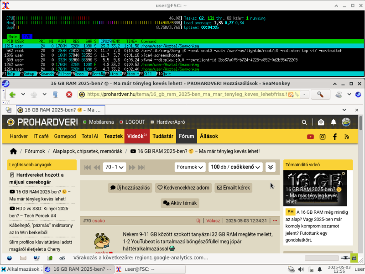Go to previous page of comments
Viewport: 365px width, 274px height.
(x=97, y=167)
